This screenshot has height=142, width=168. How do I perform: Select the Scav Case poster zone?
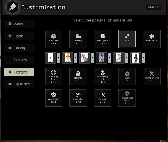click(x=53, y=39)
